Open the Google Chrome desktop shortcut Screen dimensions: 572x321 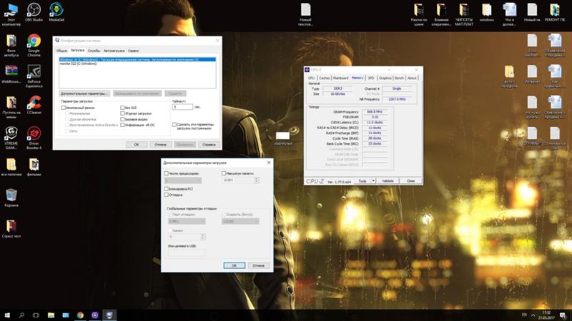(34, 46)
